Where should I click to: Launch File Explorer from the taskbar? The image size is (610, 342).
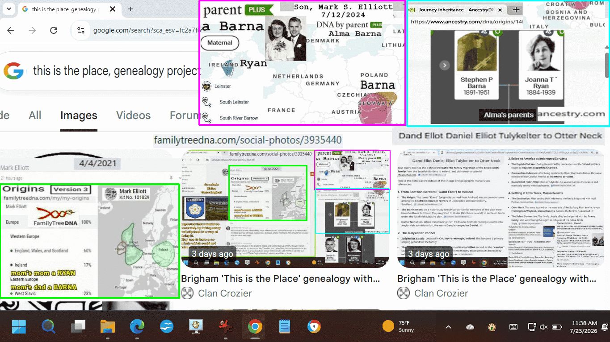[x=108, y=327]
